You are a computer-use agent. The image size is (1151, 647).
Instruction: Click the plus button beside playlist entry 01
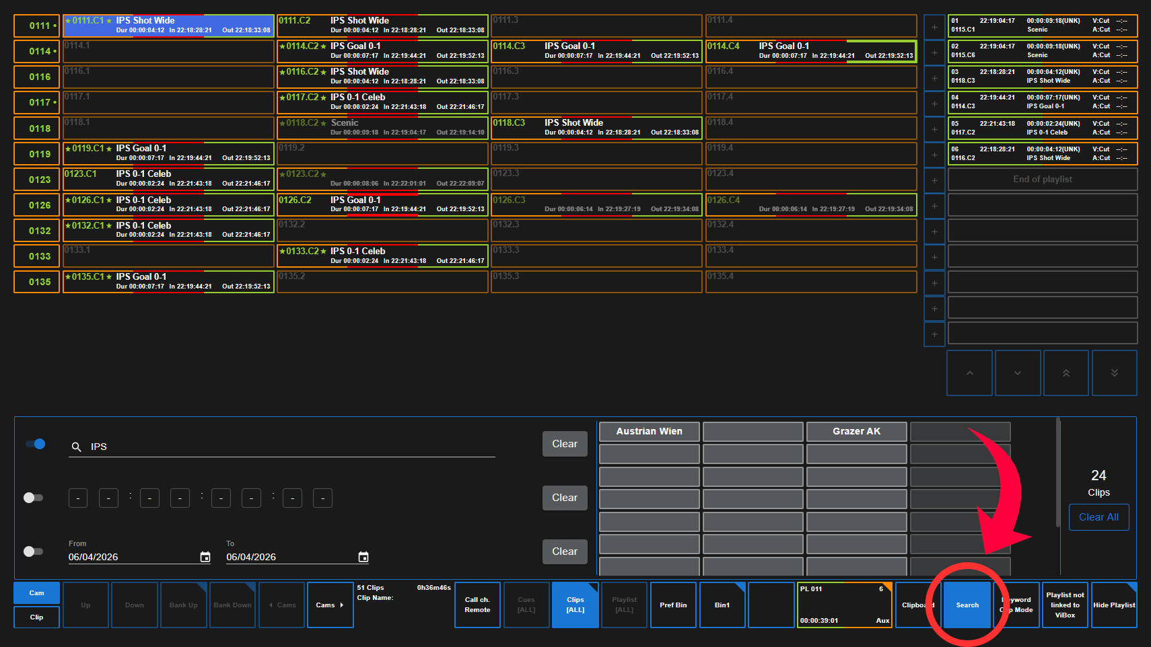pos(934,27)
